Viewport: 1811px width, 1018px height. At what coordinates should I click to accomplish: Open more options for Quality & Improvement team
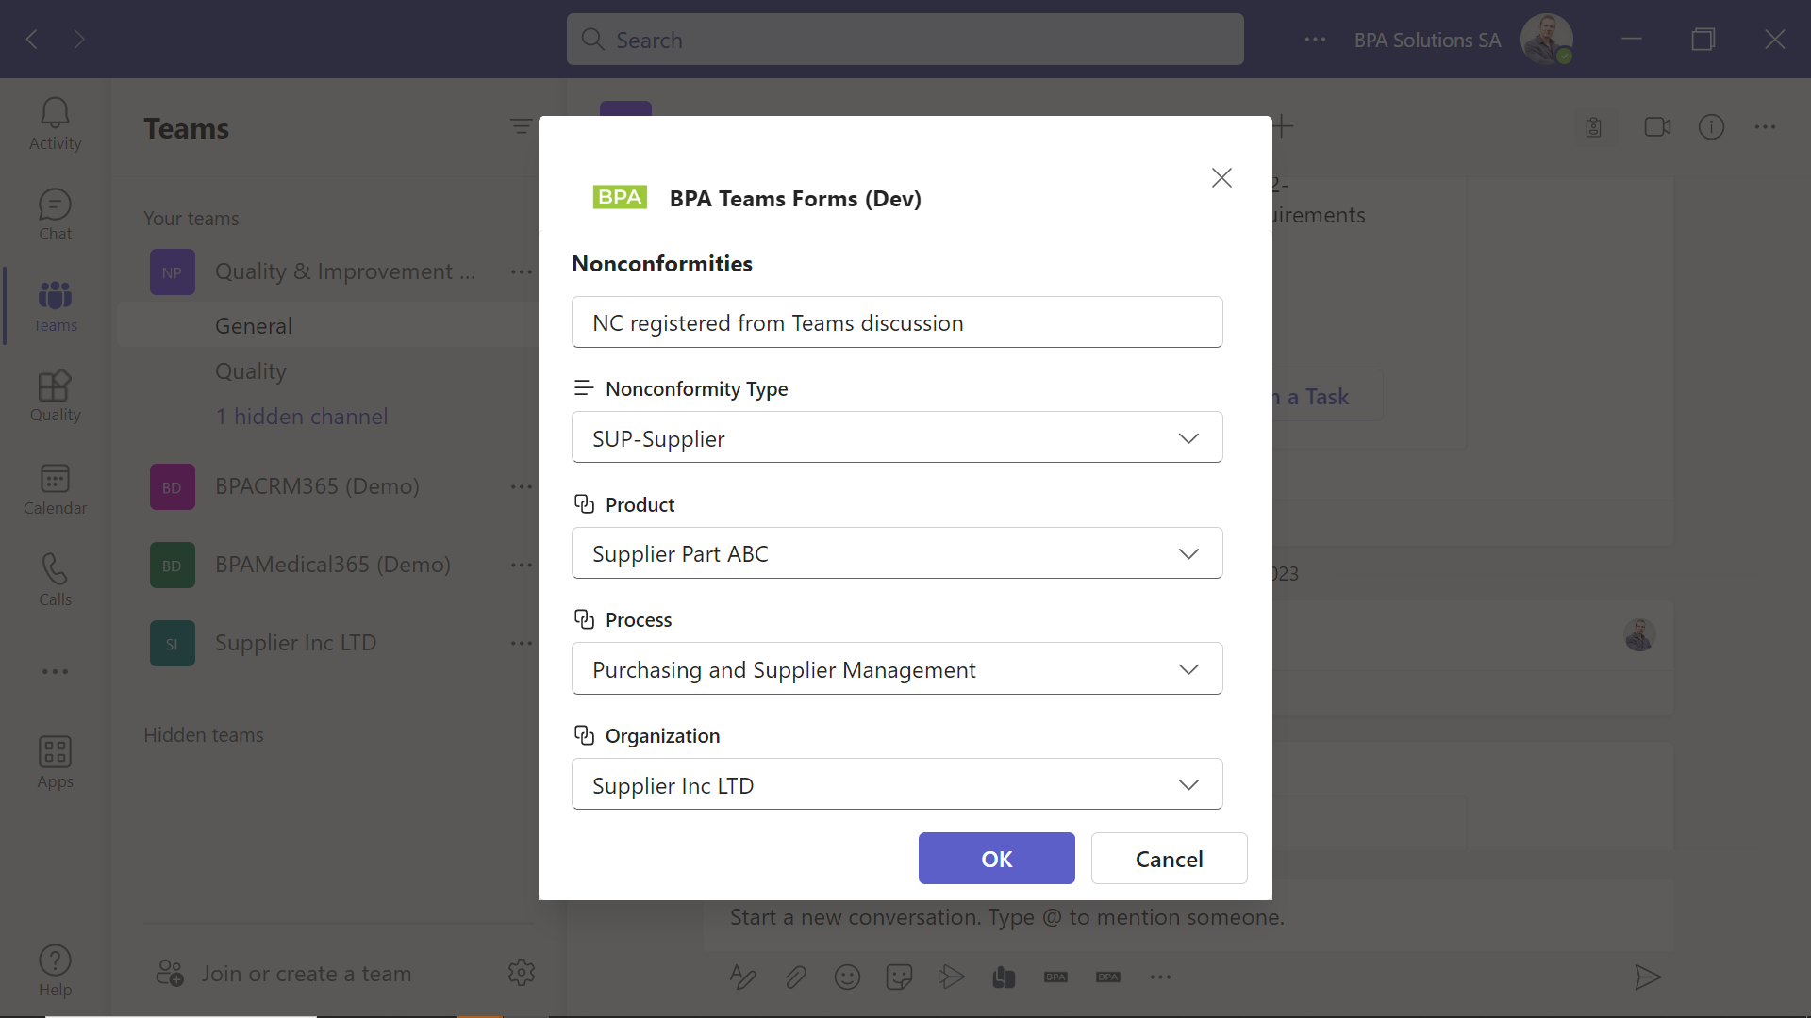point(522,272)
